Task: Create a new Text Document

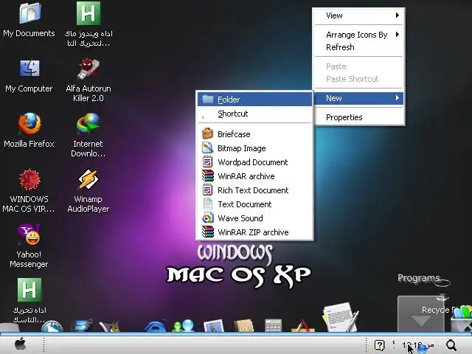Action: tap(254, 204)
